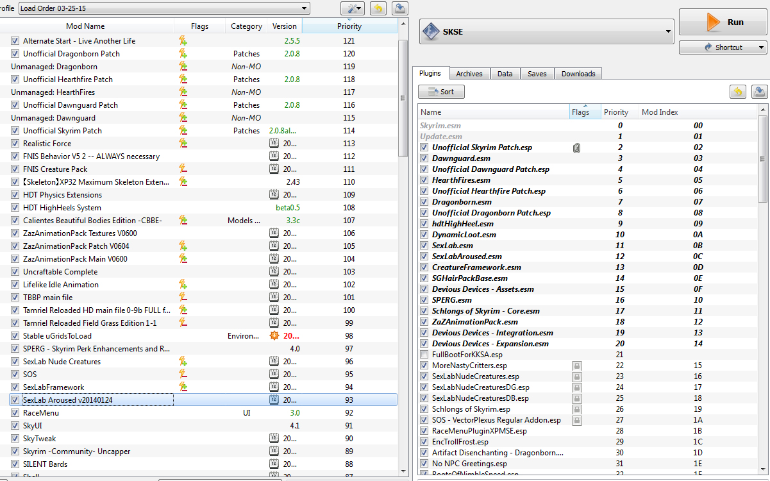
Task: Click the lock flag icon for MoreNastyCritters.esp
Action: pos(577,366)
